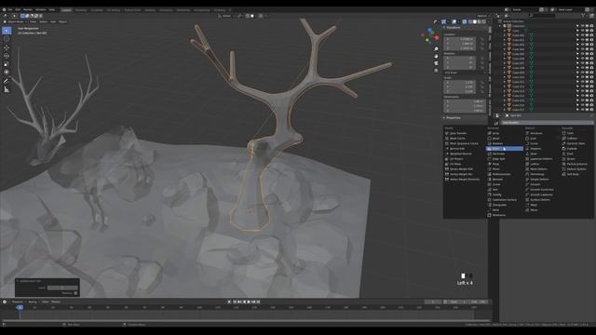Viewport: 596px width, 335px height.
Task: Select the Transform tool
Action: [7, 73]
